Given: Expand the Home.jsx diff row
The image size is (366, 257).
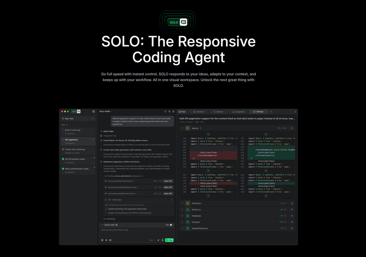Looking at the screenshot, I should point(182,222).
